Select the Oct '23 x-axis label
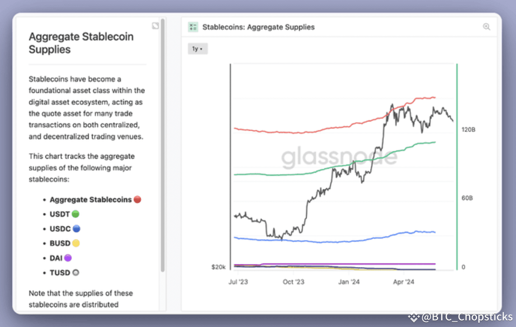The image size is (516, 327). pos(293,282)
